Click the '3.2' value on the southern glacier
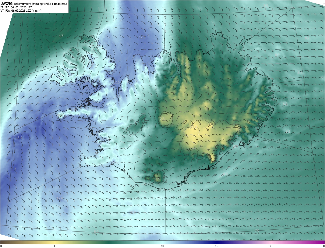 pyautogui.click(x=157, y=178)
